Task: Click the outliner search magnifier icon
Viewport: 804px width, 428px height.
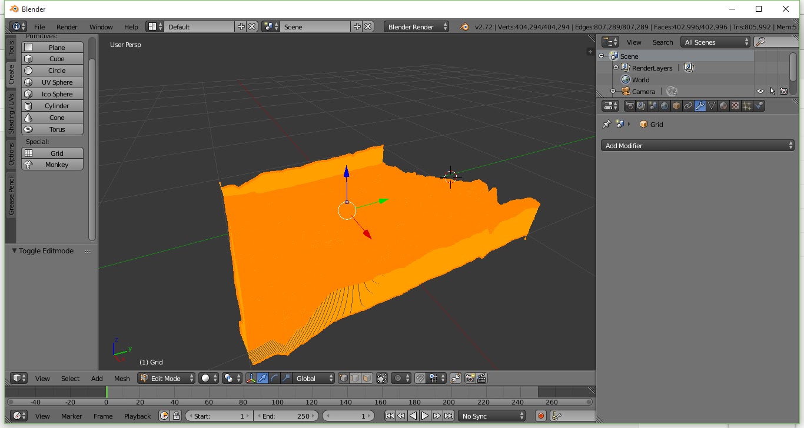Action: pos(760,42)
